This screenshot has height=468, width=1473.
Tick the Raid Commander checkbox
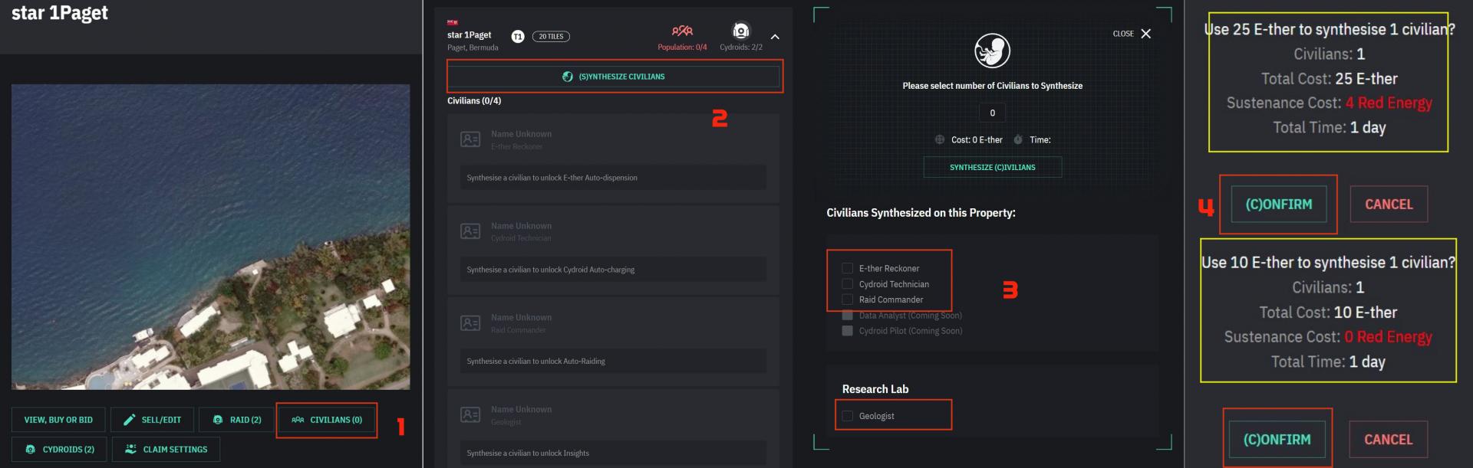click(x=848, y=299)
